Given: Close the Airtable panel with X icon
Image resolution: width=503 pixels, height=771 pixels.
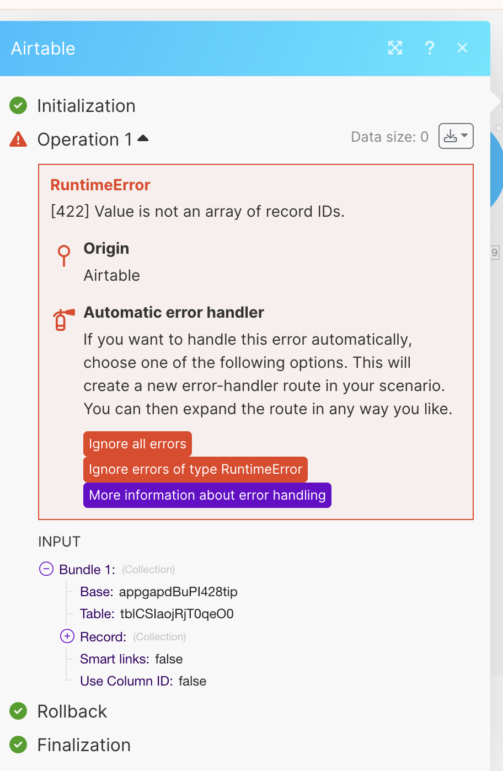Looking at the screenshot, I should coord(462,48).
